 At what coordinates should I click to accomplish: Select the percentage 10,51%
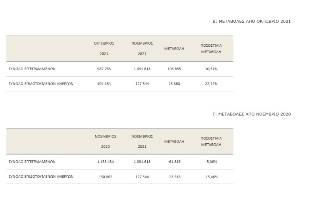(211, 69)
